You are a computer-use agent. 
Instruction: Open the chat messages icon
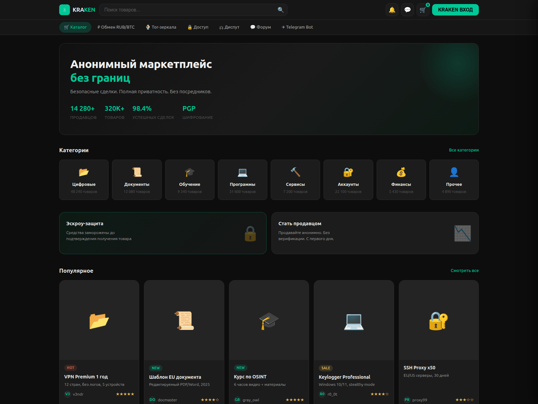pyautogui.click(x=408, y=10)
